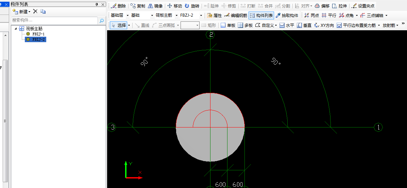Select the 打断 (Break) tool
Viewport: 407px width, 188px height.
coord(248,6)
